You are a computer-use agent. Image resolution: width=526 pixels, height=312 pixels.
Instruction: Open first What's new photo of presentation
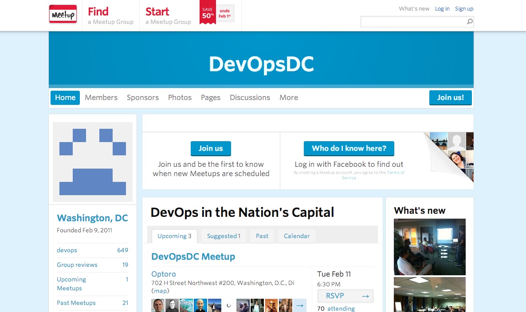[430, 247]
